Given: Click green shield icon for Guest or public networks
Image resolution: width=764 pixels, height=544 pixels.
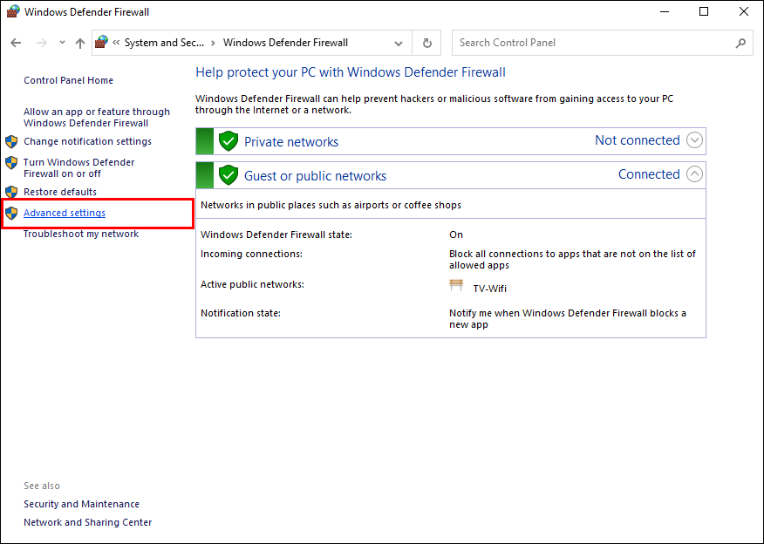Looking at the screenshot, I should tap(228, 175).
